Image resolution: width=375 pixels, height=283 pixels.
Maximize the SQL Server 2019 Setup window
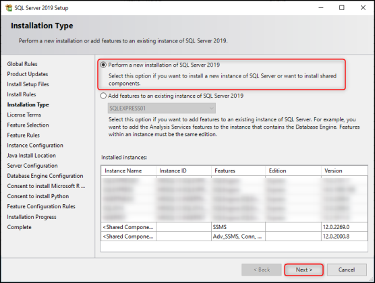point(342,8)
